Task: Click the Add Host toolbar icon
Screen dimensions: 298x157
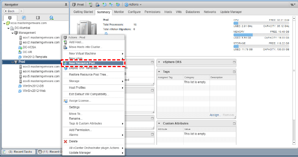Action: click(91, 5)
